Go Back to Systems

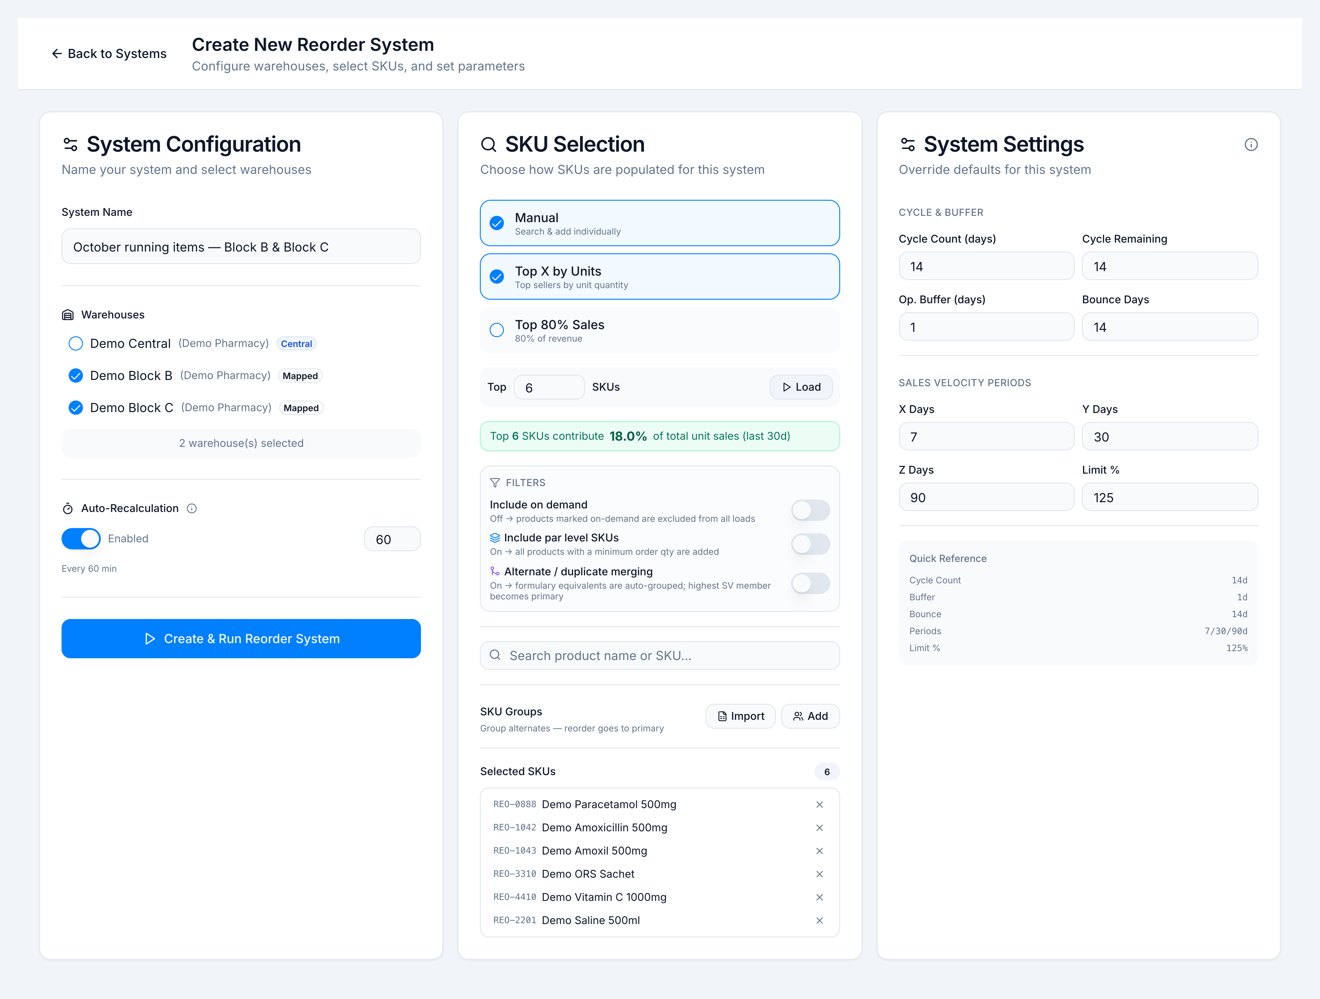click(109, 54)
